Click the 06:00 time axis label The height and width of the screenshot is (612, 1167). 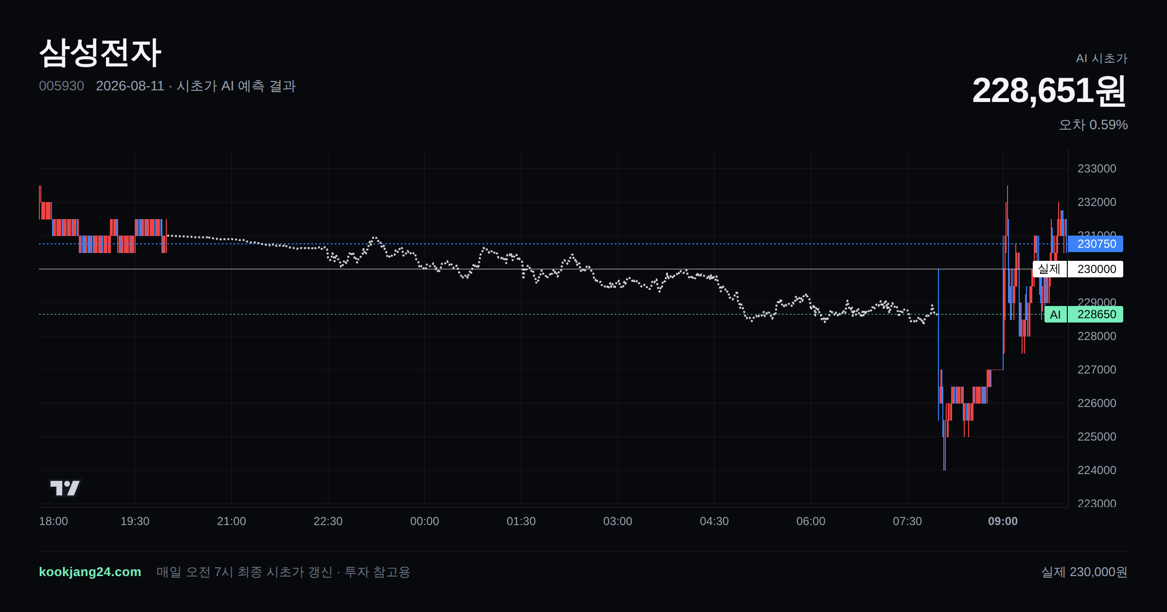coord(811,521)
